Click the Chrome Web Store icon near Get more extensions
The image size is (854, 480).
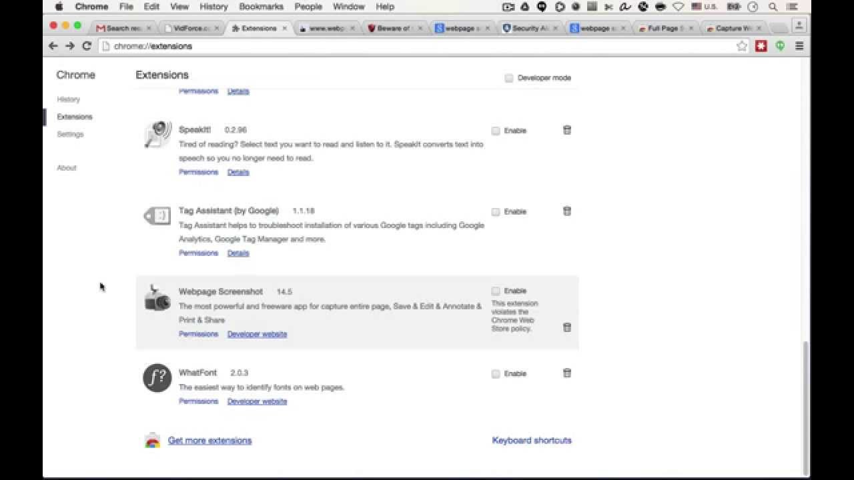click(x=152, y=441)
